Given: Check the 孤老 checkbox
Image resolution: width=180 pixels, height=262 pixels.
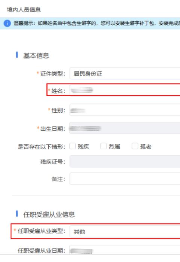Looking at the screenshot, I should click(x=135, y=146).
